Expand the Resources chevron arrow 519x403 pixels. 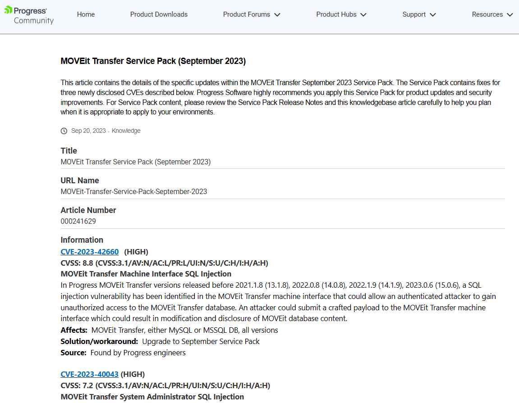[510, 15]
